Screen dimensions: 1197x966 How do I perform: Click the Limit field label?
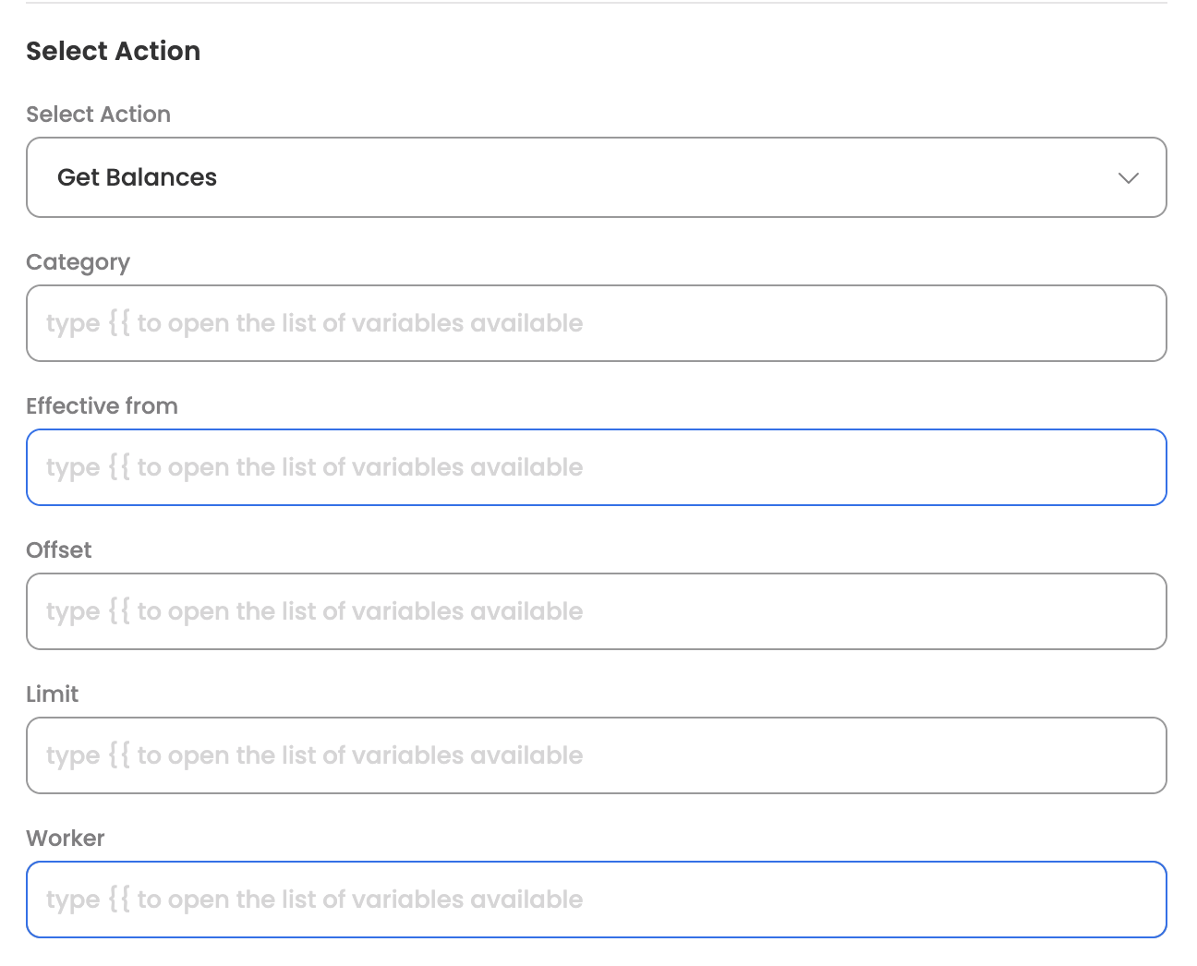[x=52, y=694]
